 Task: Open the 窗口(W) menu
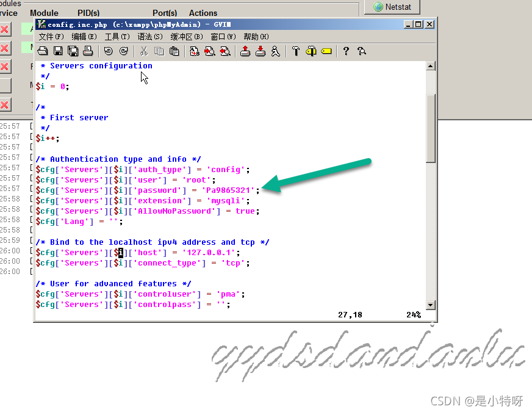[x=223, y=37]
